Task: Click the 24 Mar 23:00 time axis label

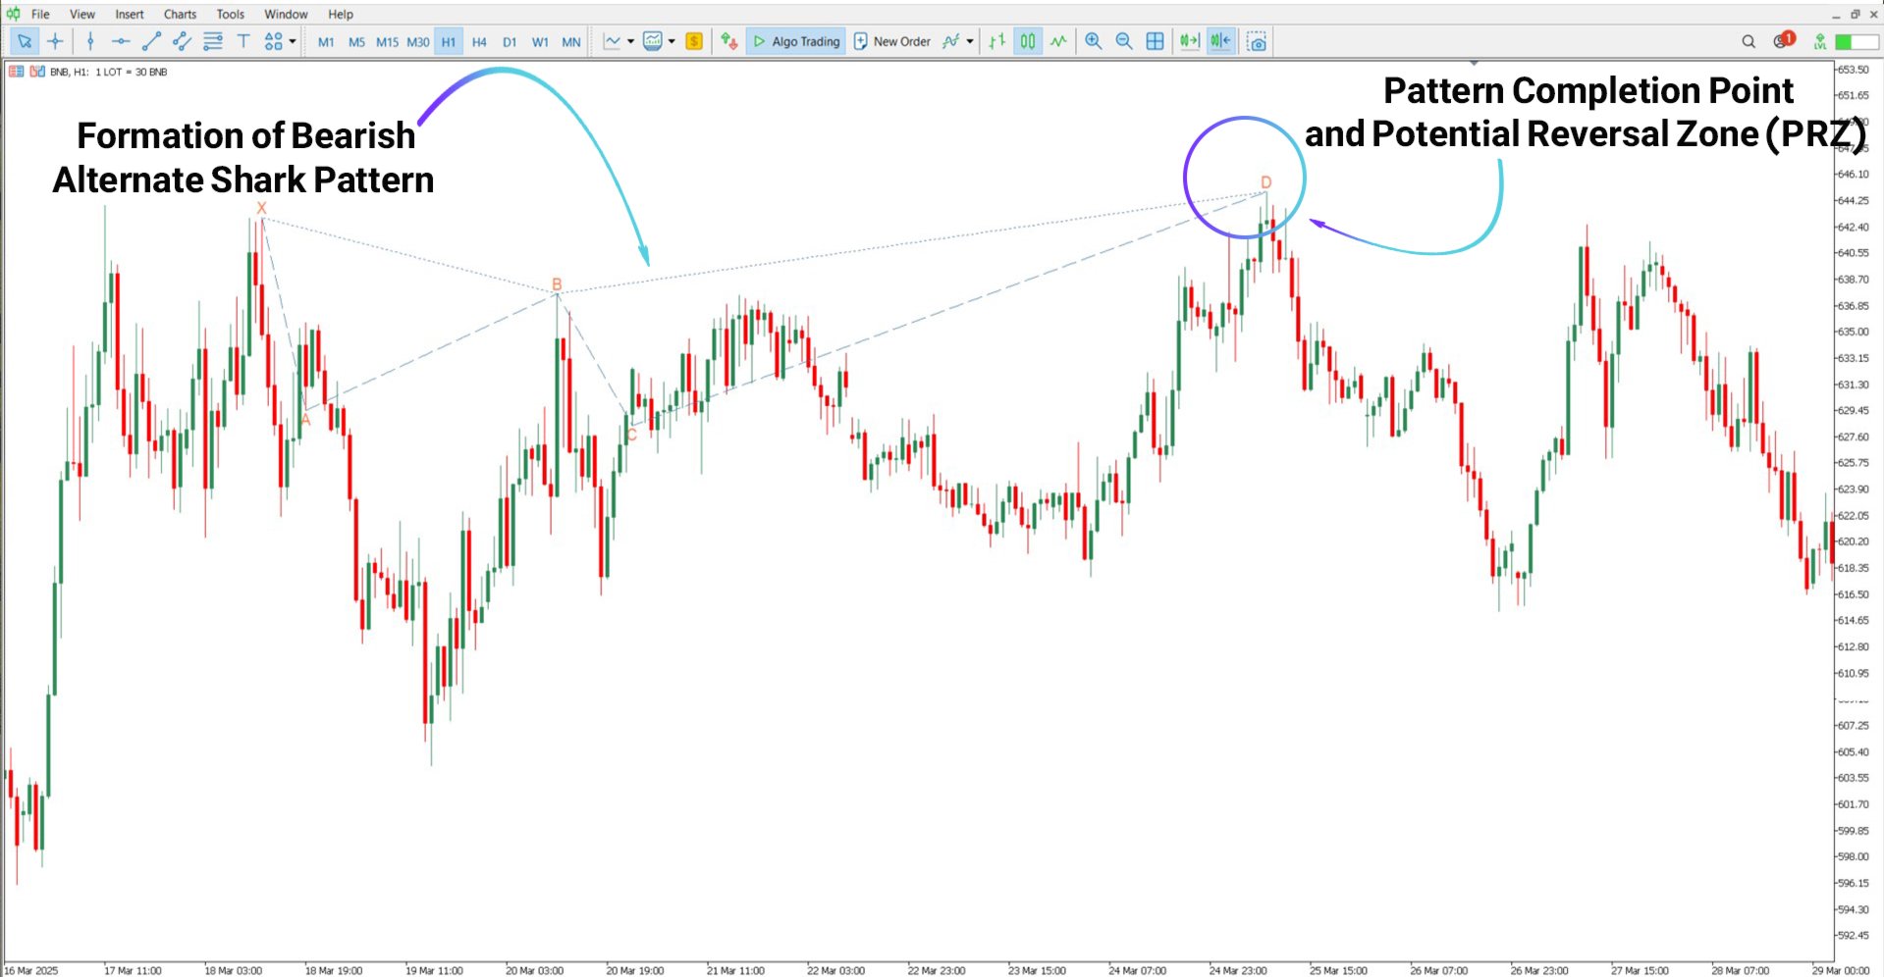Action: point(1238,970)
